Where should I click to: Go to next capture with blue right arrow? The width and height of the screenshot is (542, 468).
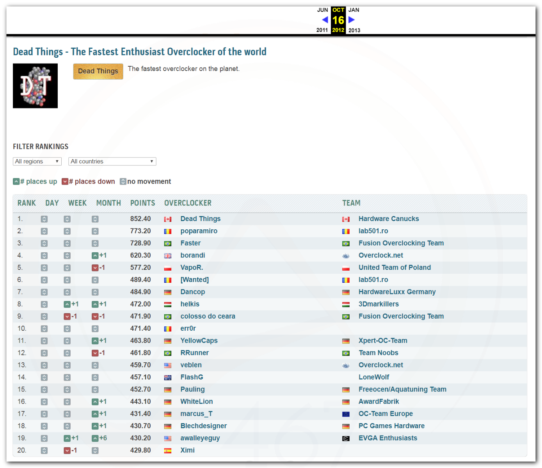click(x=352, y=19)
